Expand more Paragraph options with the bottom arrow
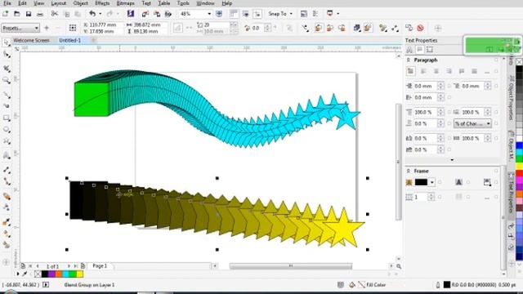Screen dimensions: 523x294 click(x=452, y=160)
